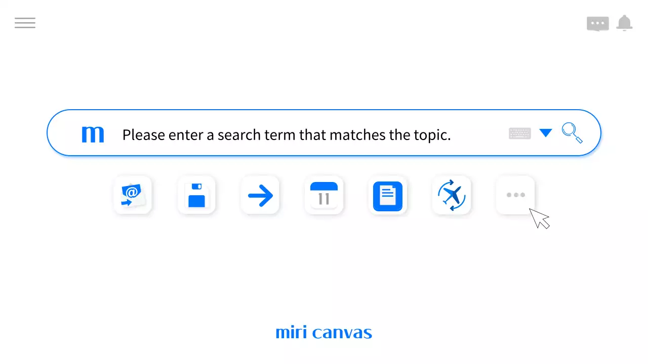Click the "Please enter a search term" placeholder
The height and width of the screenshot is (364, 648).
tap(286, 135)
